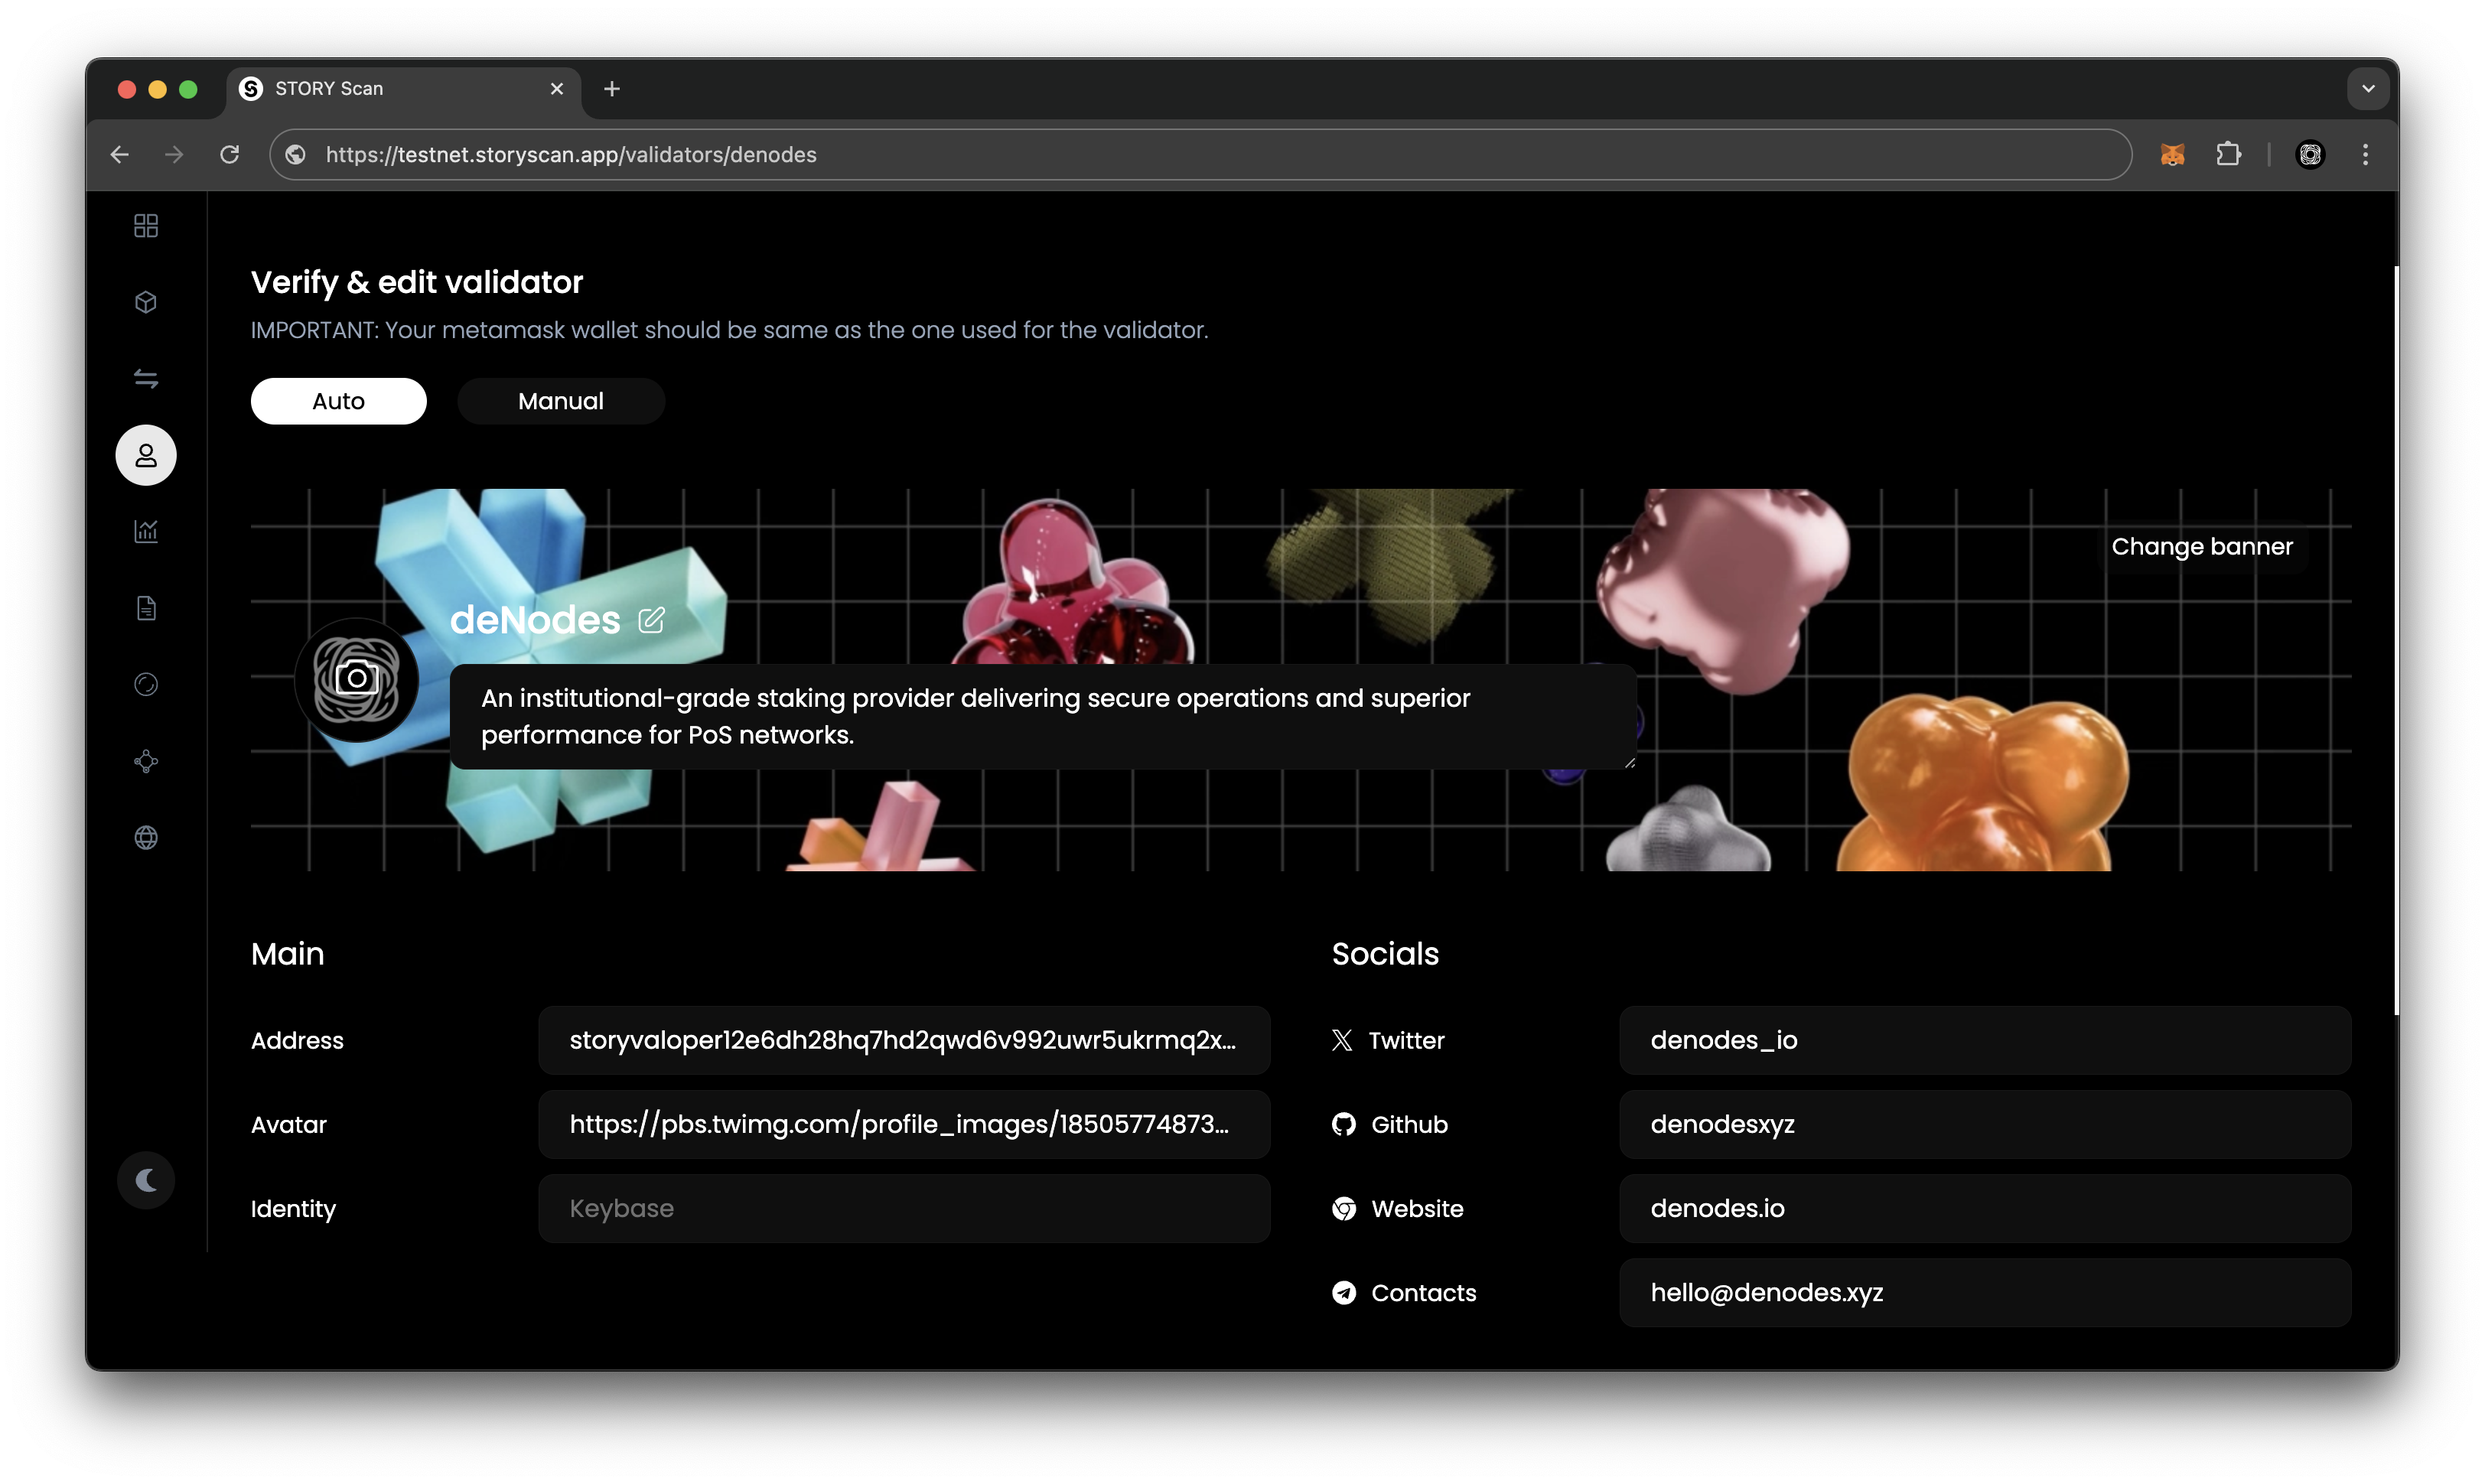
Task: Click the Change banner button
Action: [x=2202, y=546]
